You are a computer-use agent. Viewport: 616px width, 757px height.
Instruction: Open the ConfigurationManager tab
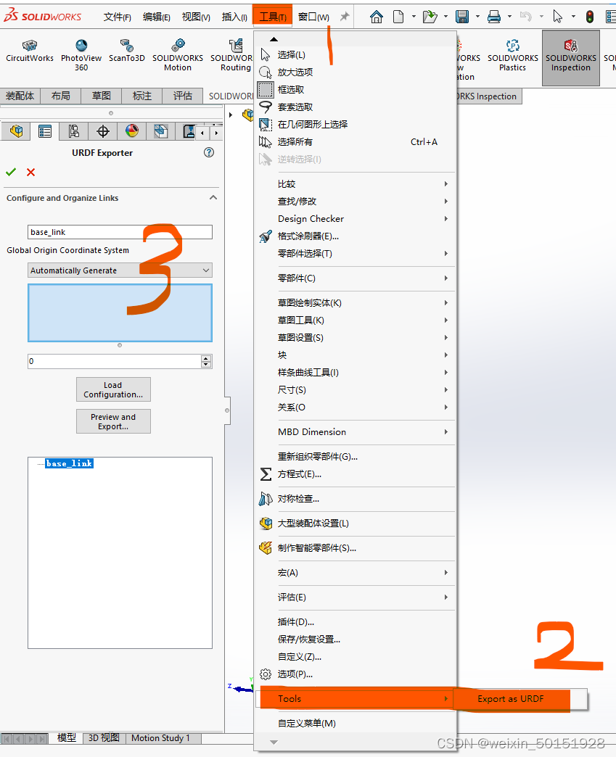(x=73, y=131)
